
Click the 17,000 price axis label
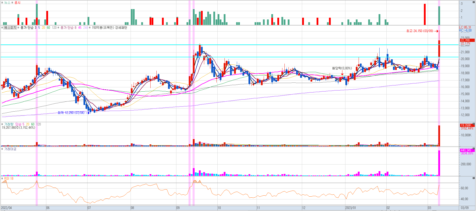tap(465, 80)
